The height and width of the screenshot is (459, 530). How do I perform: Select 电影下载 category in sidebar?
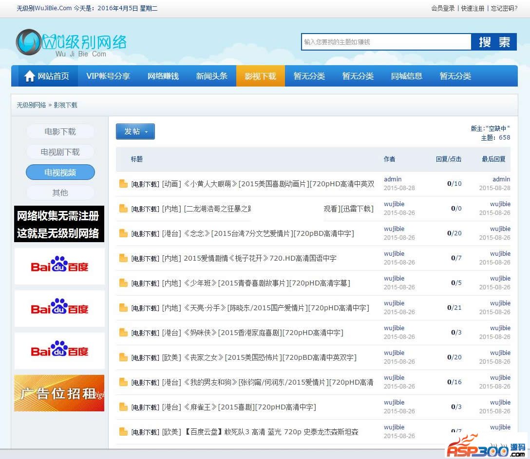60,132
